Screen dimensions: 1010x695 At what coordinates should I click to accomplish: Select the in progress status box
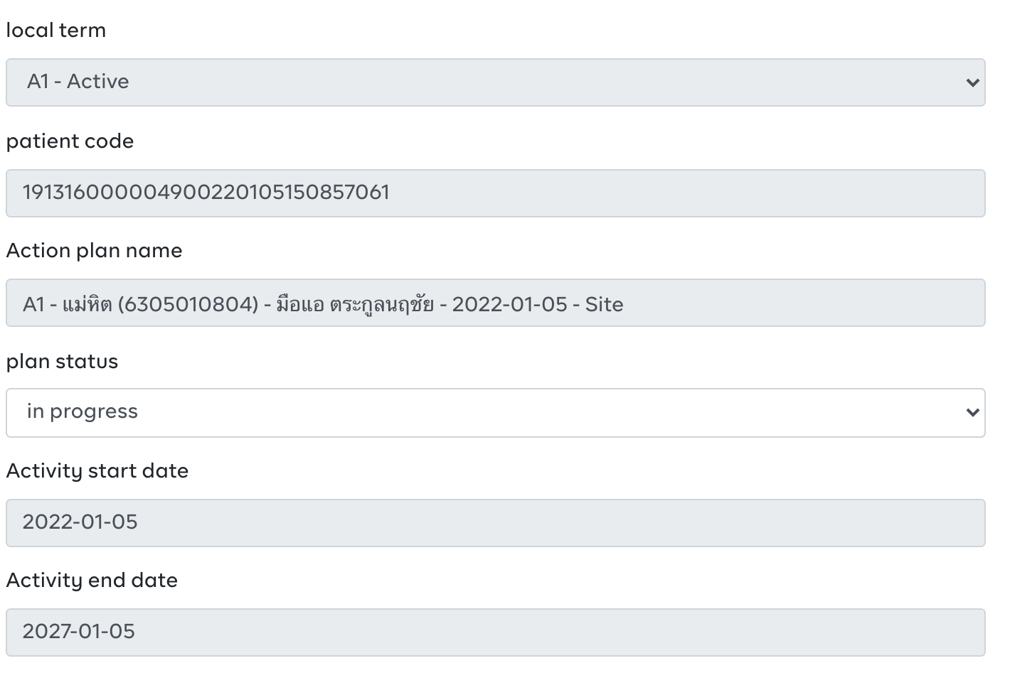(x=495, y=413)
